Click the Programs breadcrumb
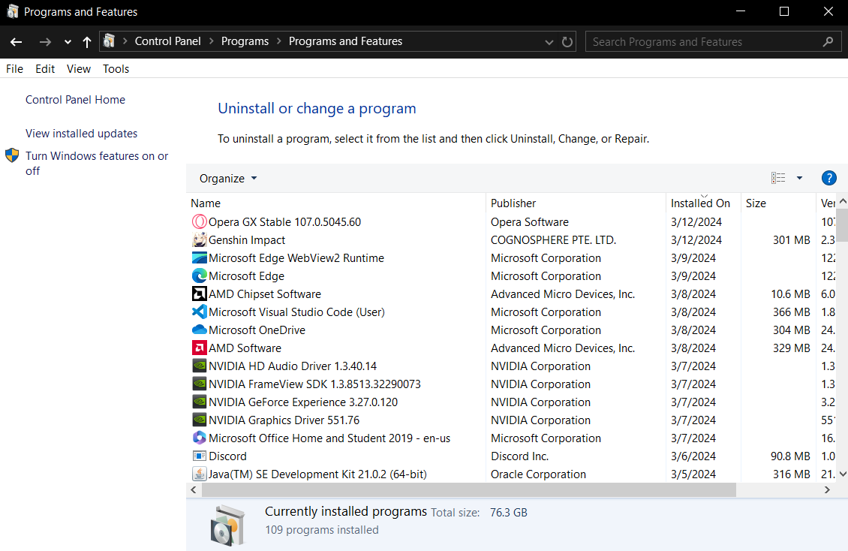The height and width of the screenshot is (551, 848). (x=245, y=41)
